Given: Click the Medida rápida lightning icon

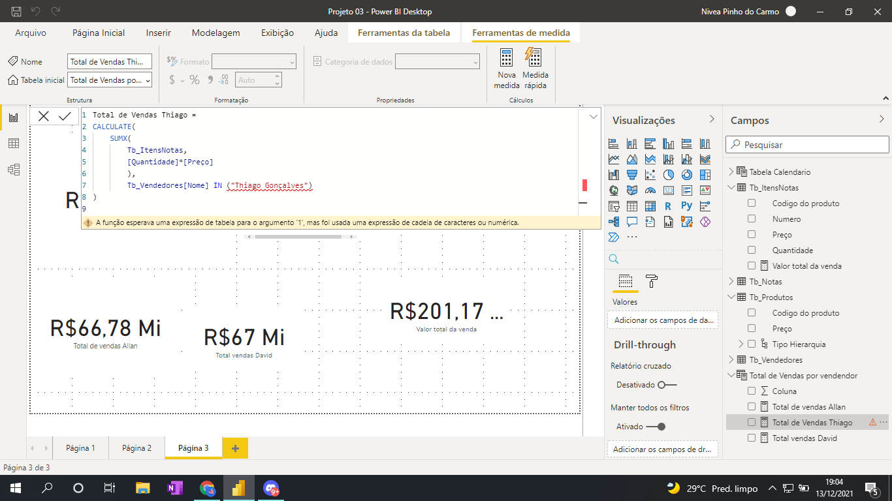Looking at the screenshot, I should tap(534, 57).
